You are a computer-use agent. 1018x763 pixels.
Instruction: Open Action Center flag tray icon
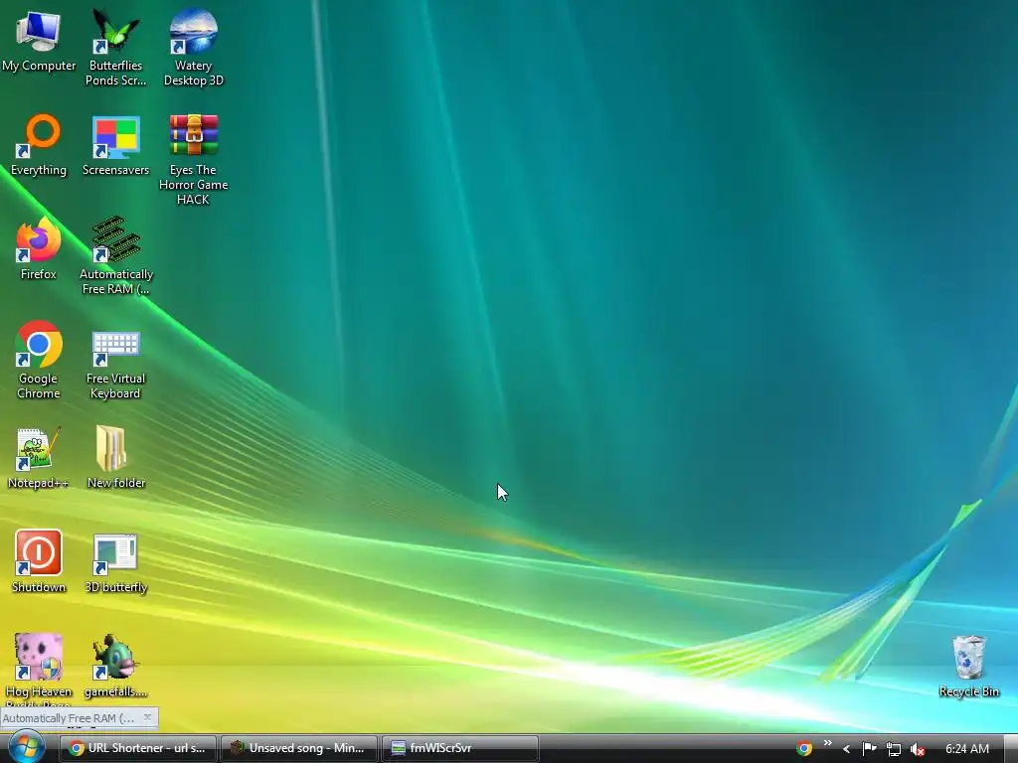(869, 749)
